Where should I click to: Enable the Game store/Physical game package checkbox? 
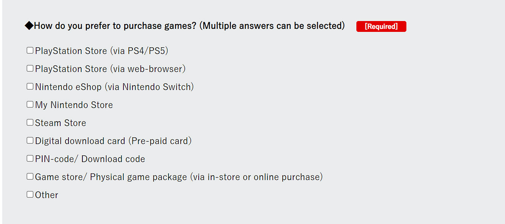pos(30,177)
